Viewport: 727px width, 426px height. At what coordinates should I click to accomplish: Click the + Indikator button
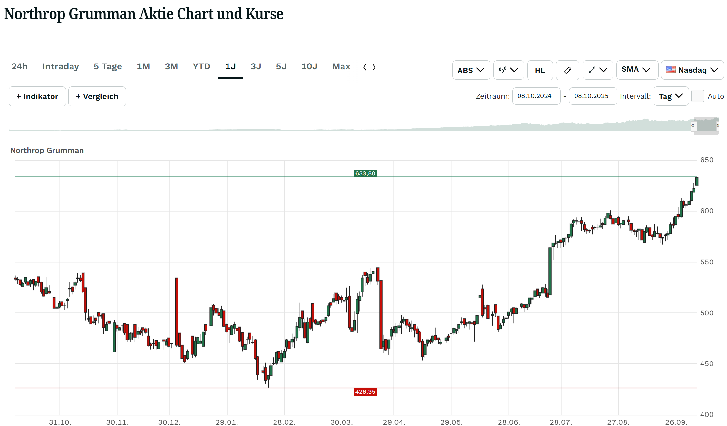[37, 96]
